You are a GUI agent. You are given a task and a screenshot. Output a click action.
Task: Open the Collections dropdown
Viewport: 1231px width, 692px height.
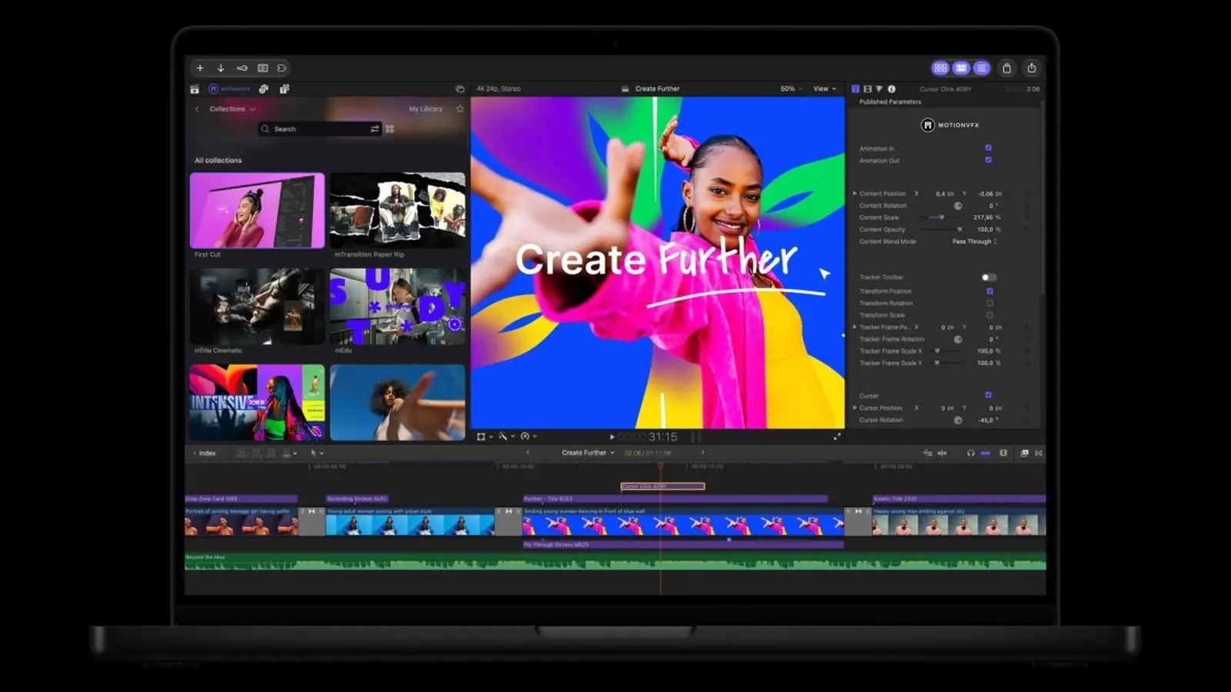232,109
